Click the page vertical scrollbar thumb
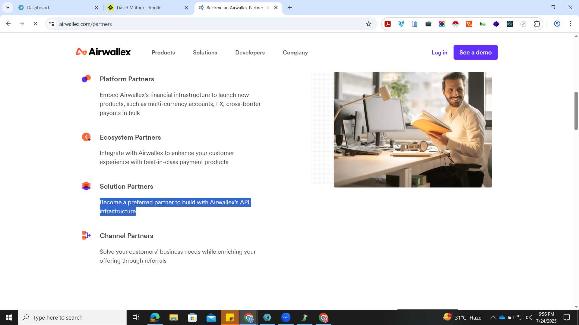Image resolution: width=579 pixels, height=325 pixels. (x=576, y=111)
